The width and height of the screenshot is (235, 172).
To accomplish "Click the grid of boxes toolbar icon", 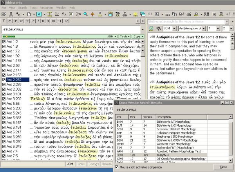I will point(4,14).
